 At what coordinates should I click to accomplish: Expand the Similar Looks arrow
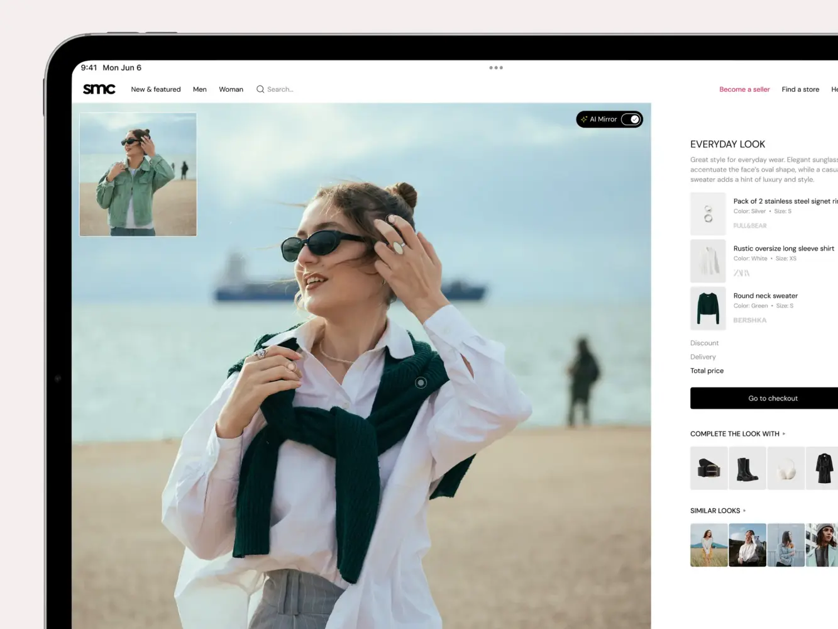pyautogui.click(x=744, y=511)
